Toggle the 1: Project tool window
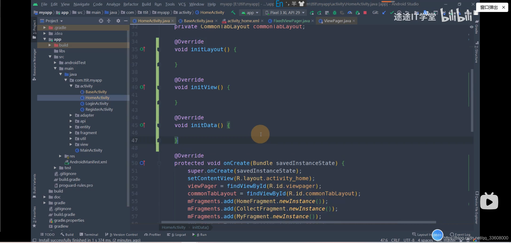The image size is (511, 243). (34, 29)
